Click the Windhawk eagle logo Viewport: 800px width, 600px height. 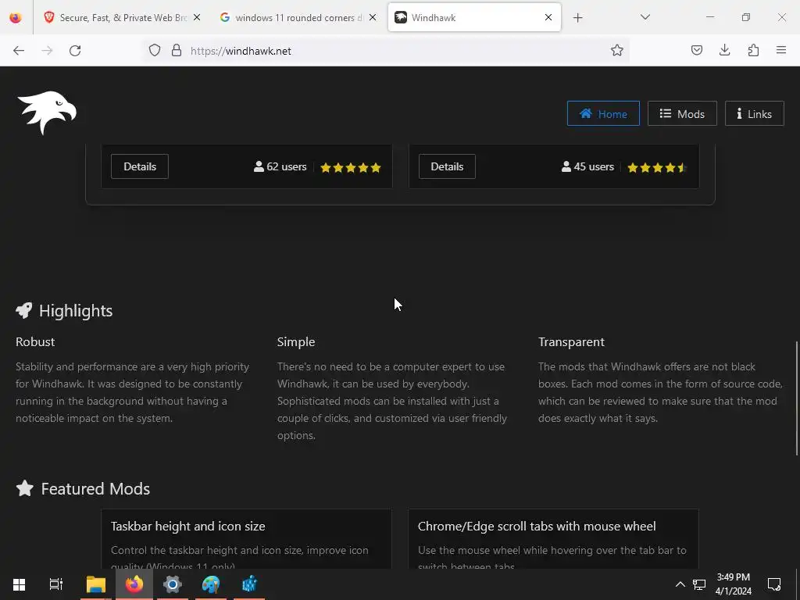pyautogui.click(x=46, y=112)
